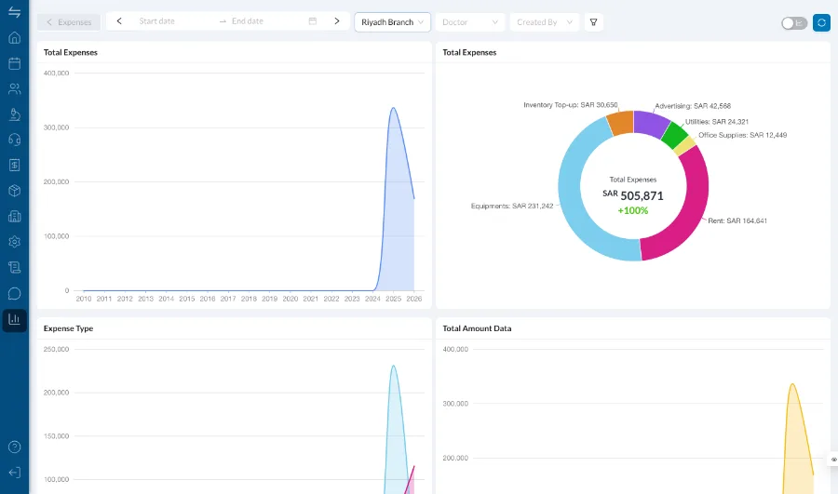Click the peak of the yellow Total Amount curve
838x494 pixels.
point(792,384)
